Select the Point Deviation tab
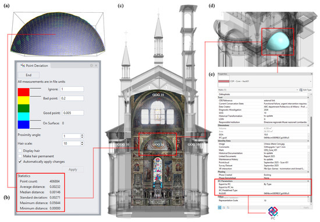The height and width of the screenshot is (222, 320). click(x=34, y=65)
